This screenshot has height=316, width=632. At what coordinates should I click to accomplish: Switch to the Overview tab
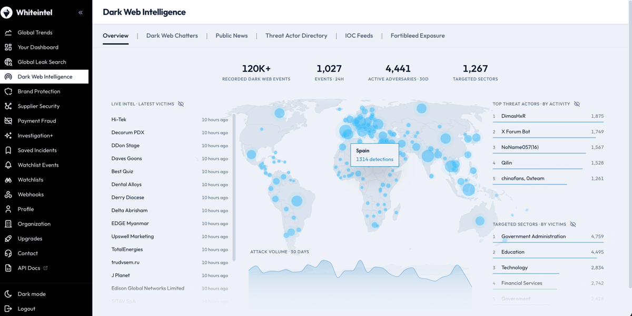[x=115, y=36]
